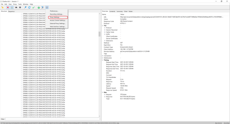The height and width of the screenshot is (124, 230).
Task: Expand the Cipher Suite row
Action: pyautogui.click(x=105, y=32)
